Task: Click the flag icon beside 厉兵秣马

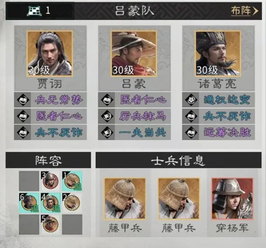Action: click(107, 116)
